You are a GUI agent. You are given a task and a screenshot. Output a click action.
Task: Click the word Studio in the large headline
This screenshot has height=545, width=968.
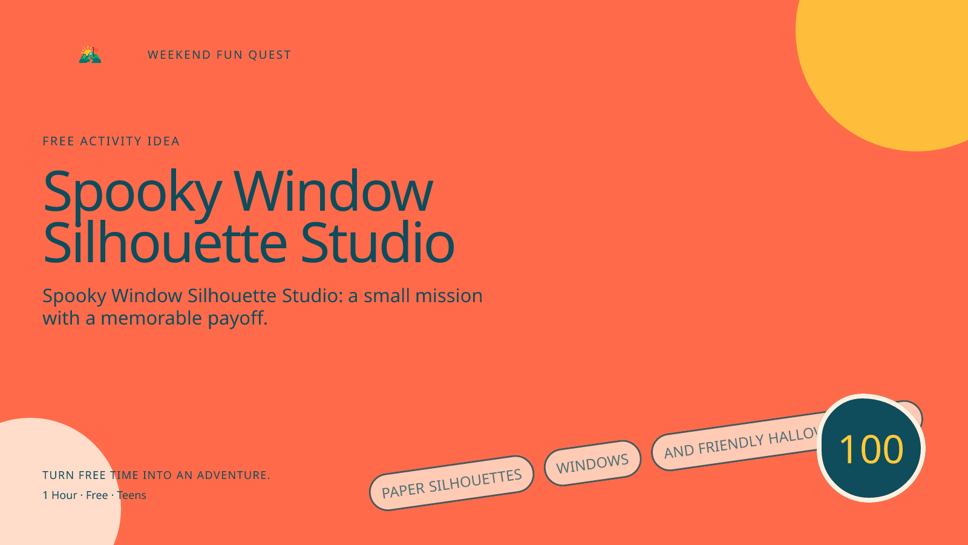[378, 243]
